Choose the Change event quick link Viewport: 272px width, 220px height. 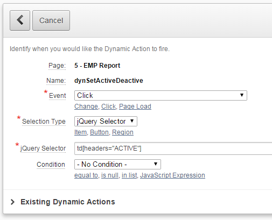coord(86,107)
